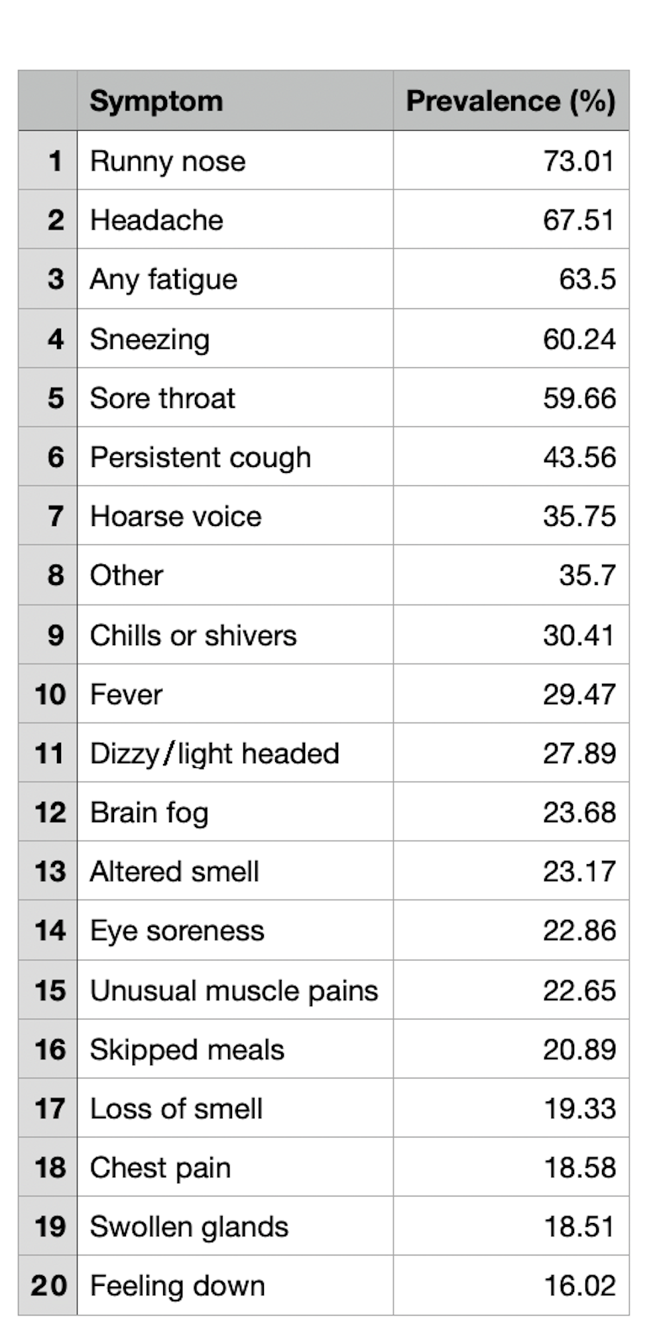Select the Unusual muscle pains cell
Screen dimensions: 663x1343
pos(234,990)
